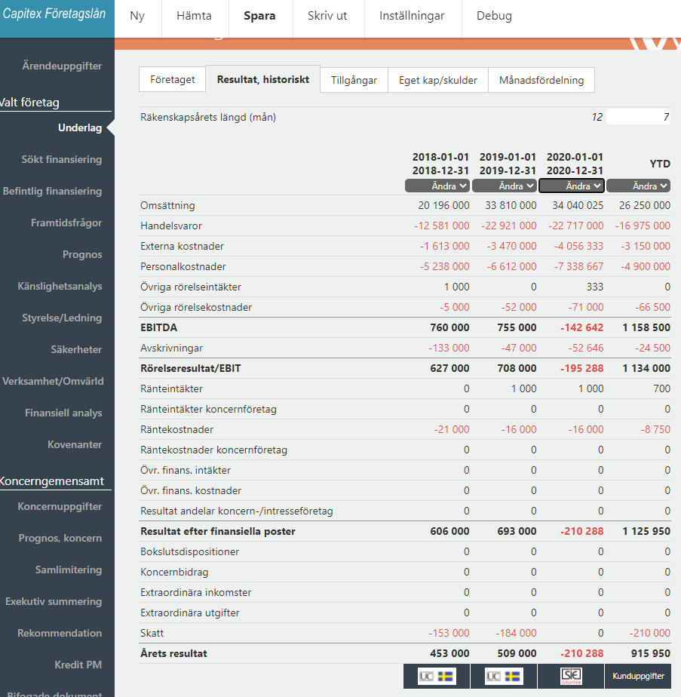This screenshot has height=697, width=681.
Task: Click the 2020 Avskrivningar value -52 646
Action: tap(586, 348)
